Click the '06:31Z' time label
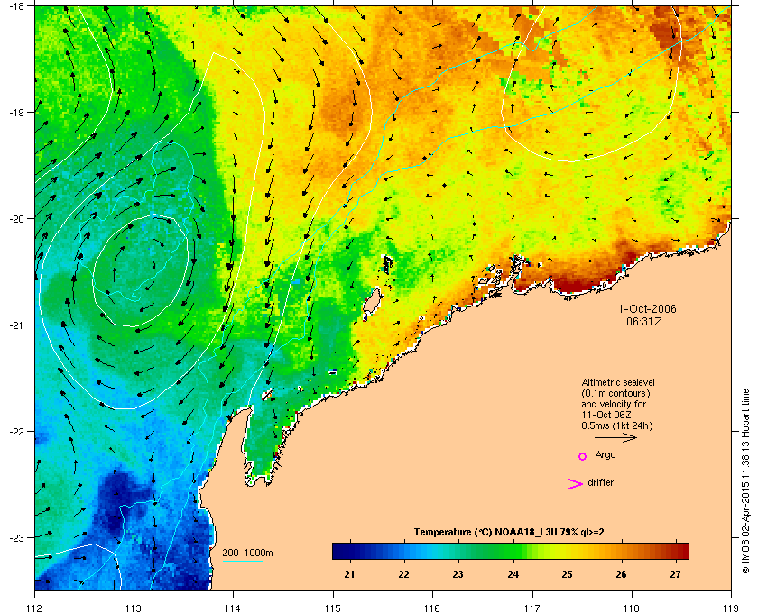Screen dimensions: 758x613 pos(644,321)
